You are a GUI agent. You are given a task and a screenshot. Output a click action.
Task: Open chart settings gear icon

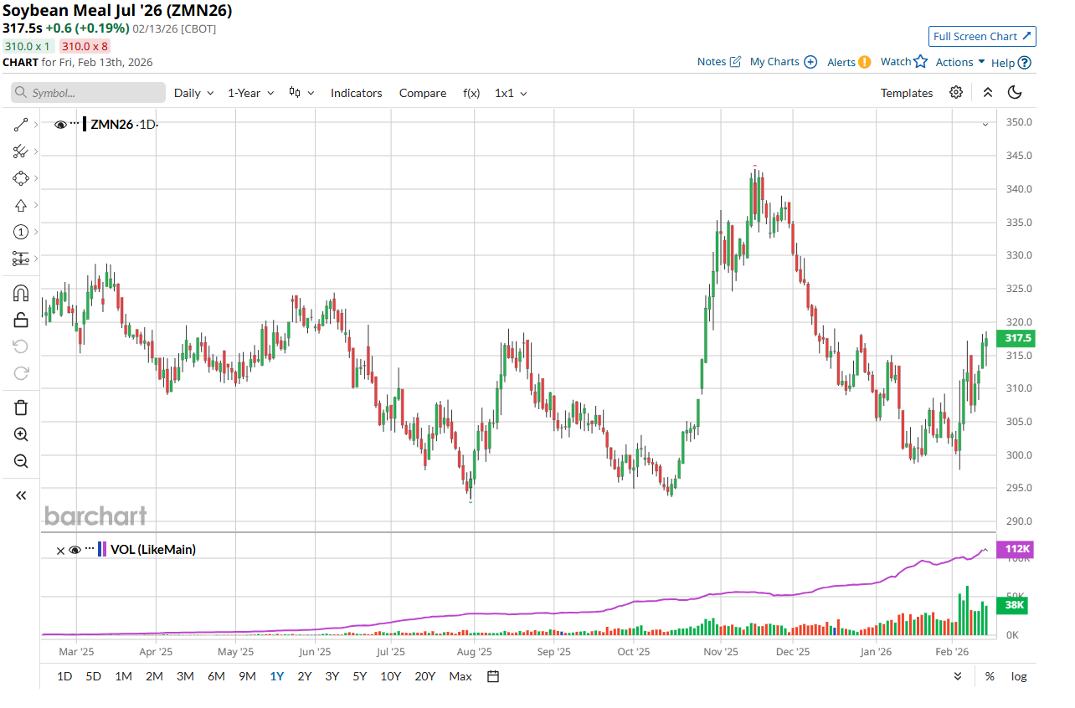(x=956, y=93)
